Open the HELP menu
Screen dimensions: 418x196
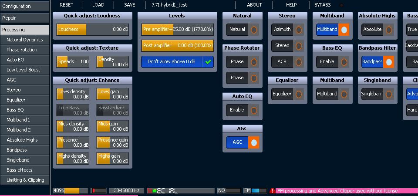pyautogui.click(x=291, y=5)
